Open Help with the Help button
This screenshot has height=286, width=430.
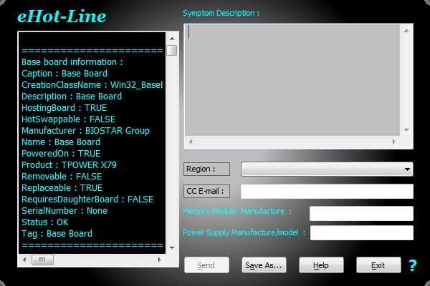point(321,265)
